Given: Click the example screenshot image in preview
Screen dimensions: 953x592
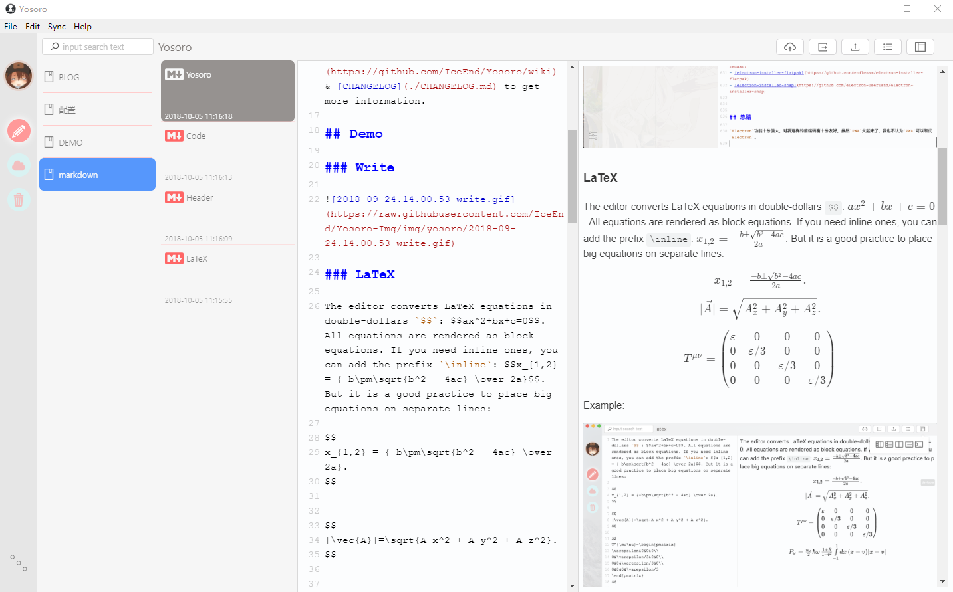Looking at the screenshot, I should click(x=760, y=505).
